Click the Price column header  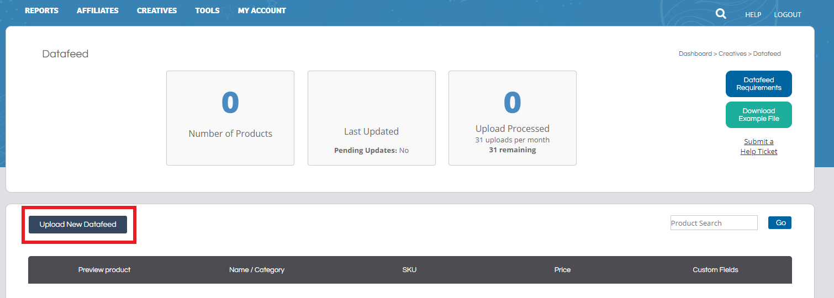pyautogui.click(x=562, y=270)
